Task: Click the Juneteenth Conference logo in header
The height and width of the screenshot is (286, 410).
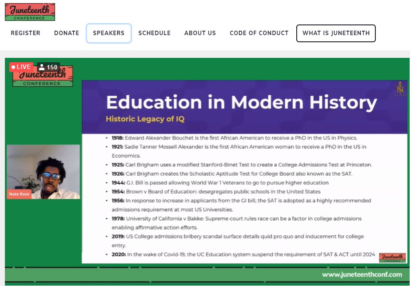Action: coord(30,12)
